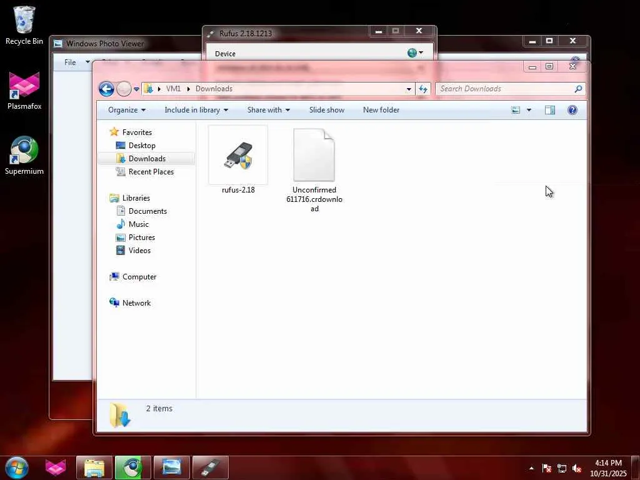
Task: Open the volume speaker icon in tray
Action: pos(577,468)
